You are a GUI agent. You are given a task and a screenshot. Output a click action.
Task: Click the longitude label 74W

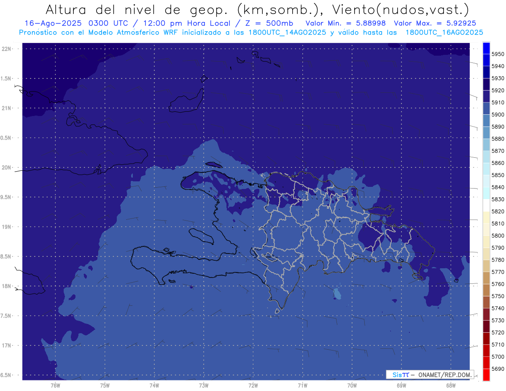tap(154, 385)
